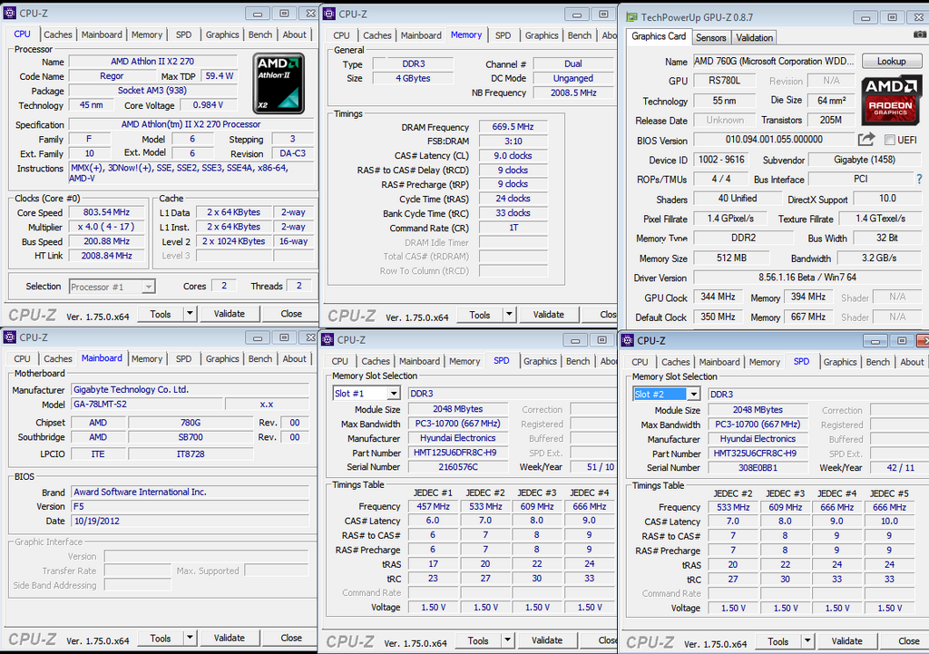
Task: Click the FSB:DRAM ratio value 3:10
Action: [513, 141]
